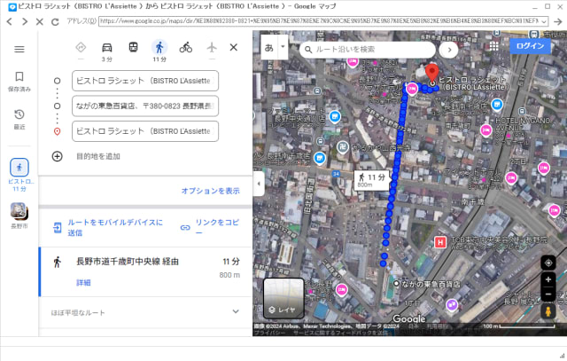Show route options via オプションを表示
Screen dimensions: 567x361
[x=211, y=191]
